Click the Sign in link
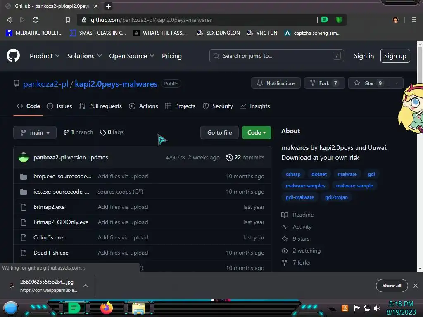This screenshot has height=317, width=423. [364, 56]
